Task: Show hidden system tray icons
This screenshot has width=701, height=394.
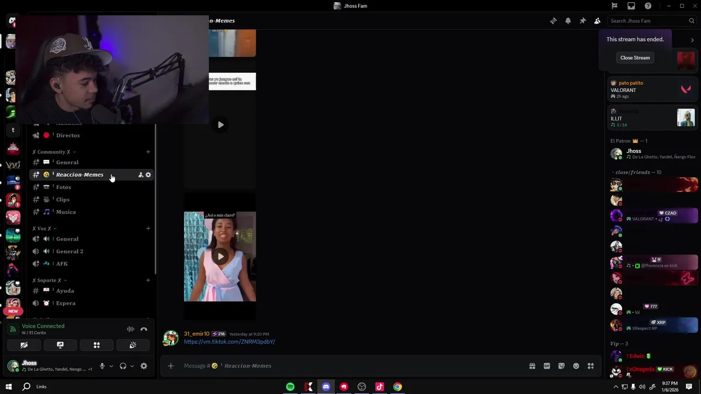Action: pyautogui.click(x=616, y=387)
